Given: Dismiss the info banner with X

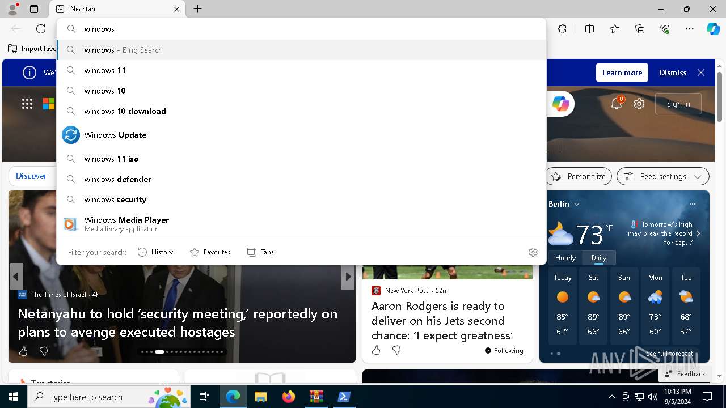Looking at the screenshot, I should click(701, 73).
